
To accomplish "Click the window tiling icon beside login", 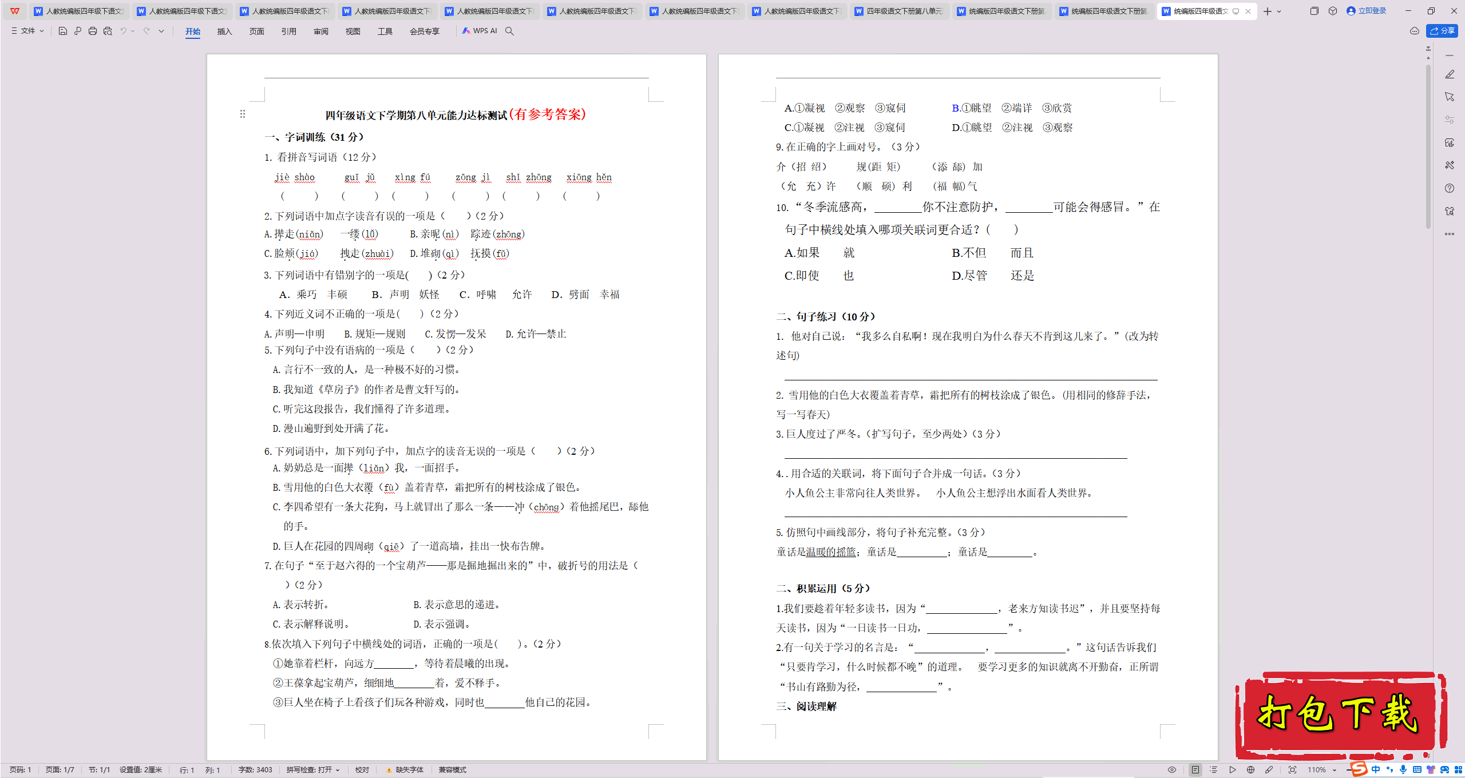I will pyautogui.click(x=1314, y=11).
